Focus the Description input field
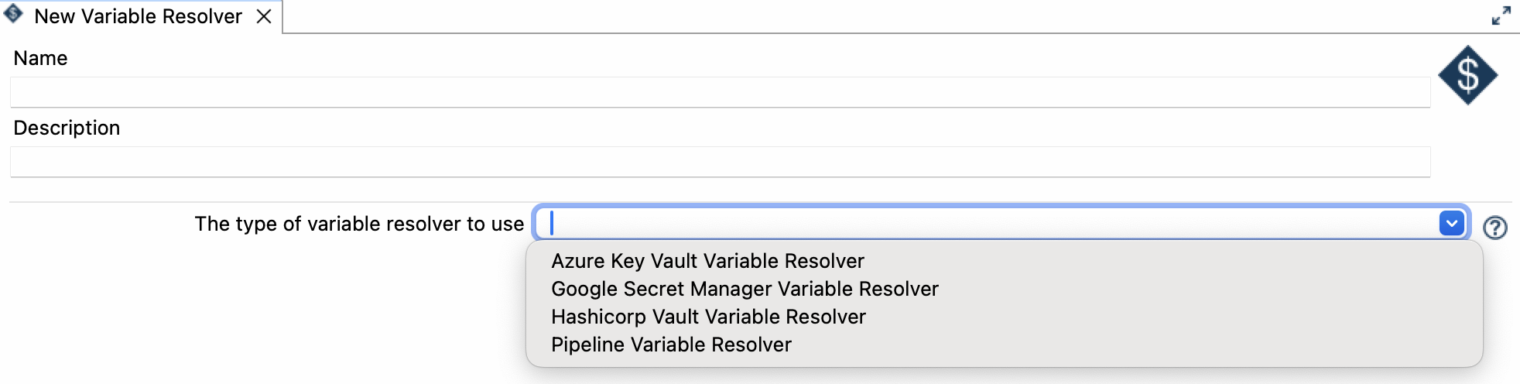 720,162
